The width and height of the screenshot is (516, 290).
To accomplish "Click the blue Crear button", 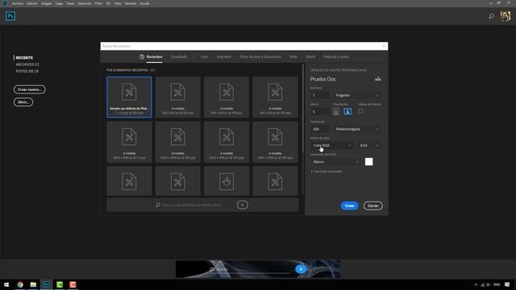I will [349, 206].
